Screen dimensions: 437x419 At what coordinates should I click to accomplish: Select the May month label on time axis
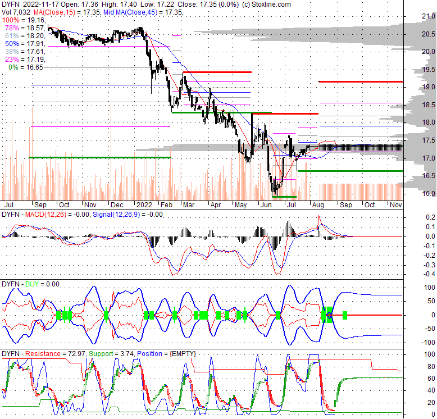(x=240, y=205)
